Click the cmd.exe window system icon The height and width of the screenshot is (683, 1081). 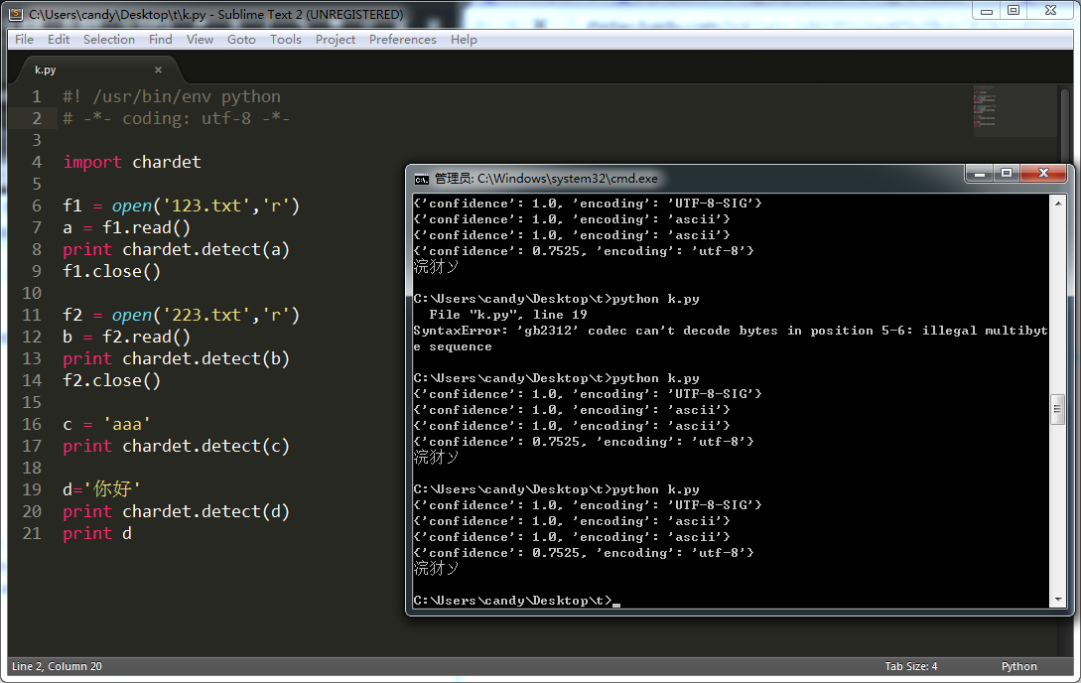click(x=422, y=179)
